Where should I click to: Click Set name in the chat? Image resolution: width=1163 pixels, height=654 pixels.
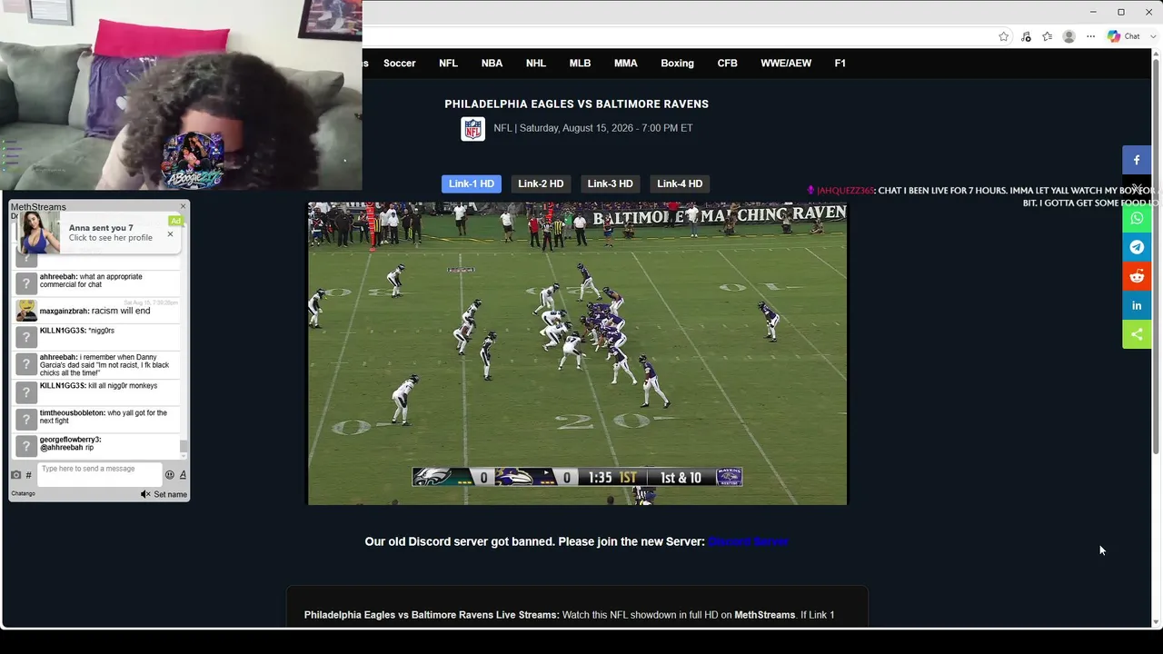[x=170, y=494]
